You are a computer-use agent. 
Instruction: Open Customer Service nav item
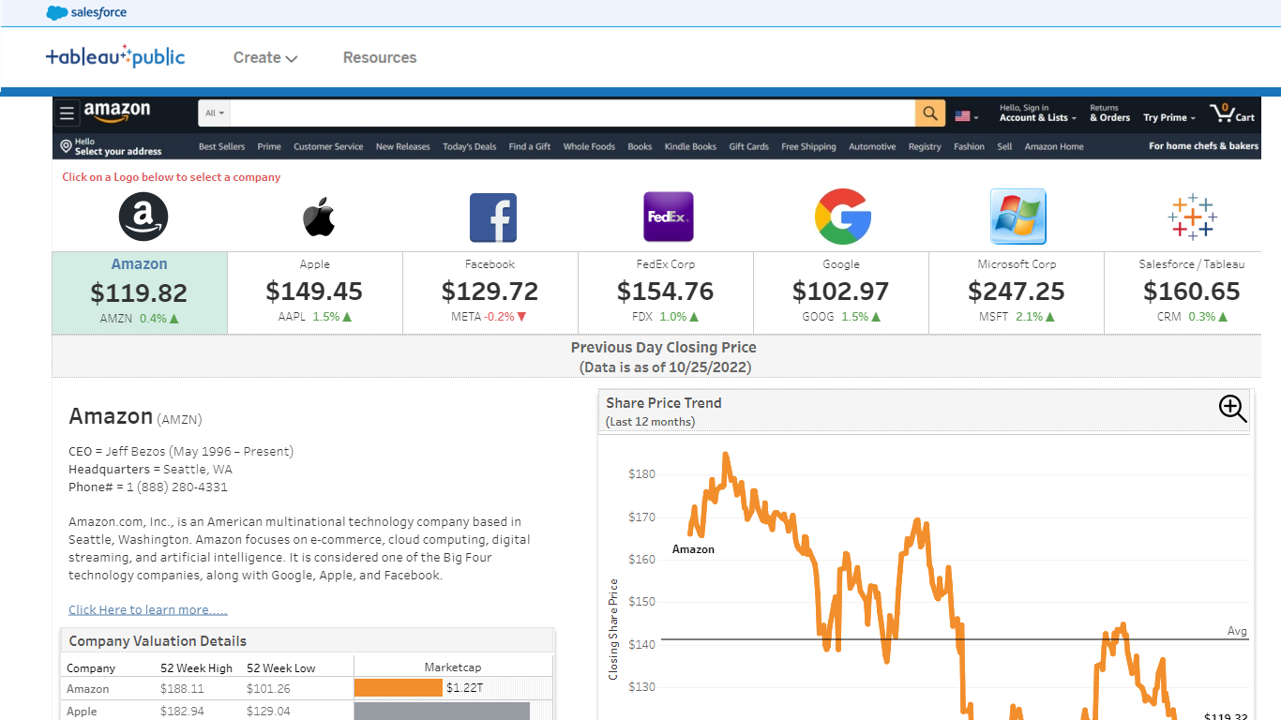[328, 146]
